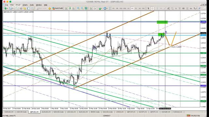Select the Horizontal Line drawing tool
Screen dimensions: 209x117
point(161,8)
